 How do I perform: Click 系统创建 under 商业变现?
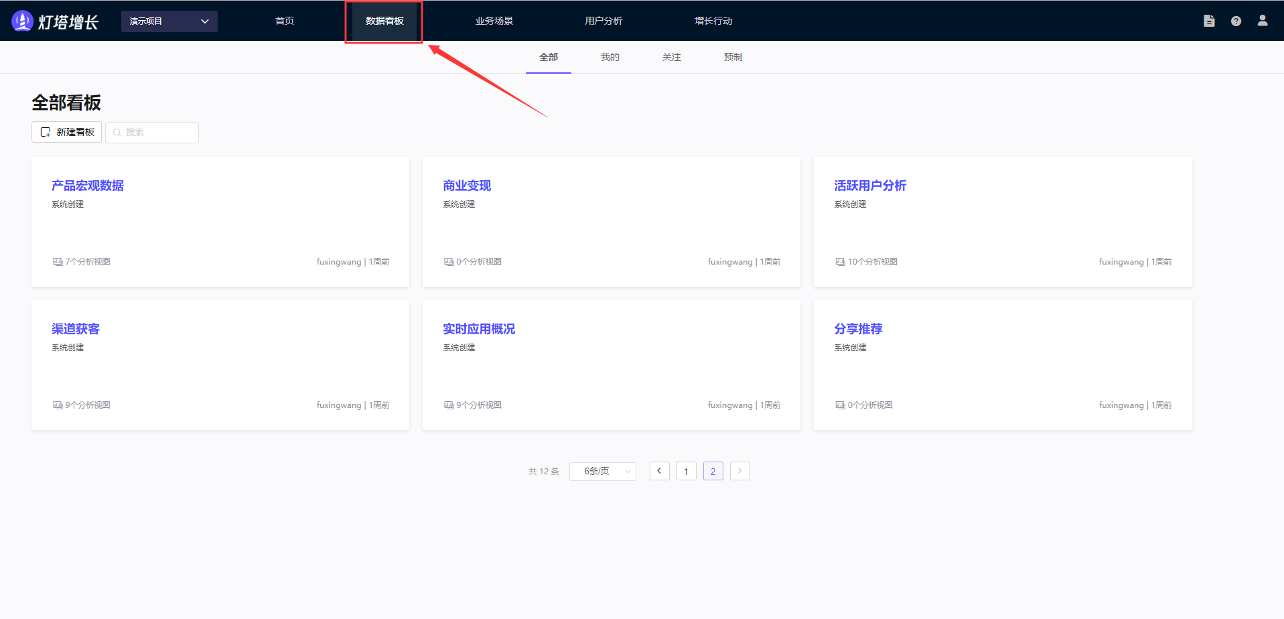[x=459, y=204]
